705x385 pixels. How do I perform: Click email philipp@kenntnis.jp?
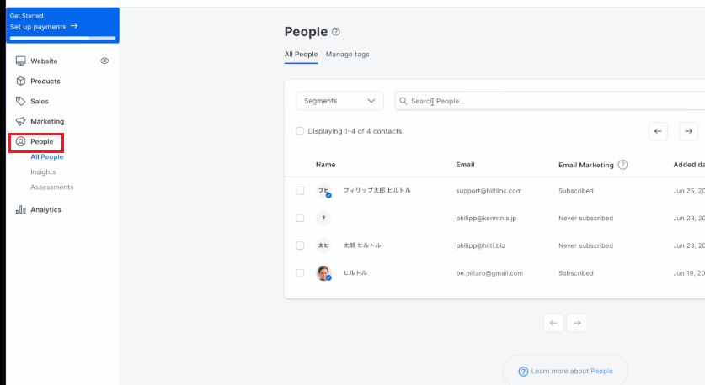pos(486,218)
